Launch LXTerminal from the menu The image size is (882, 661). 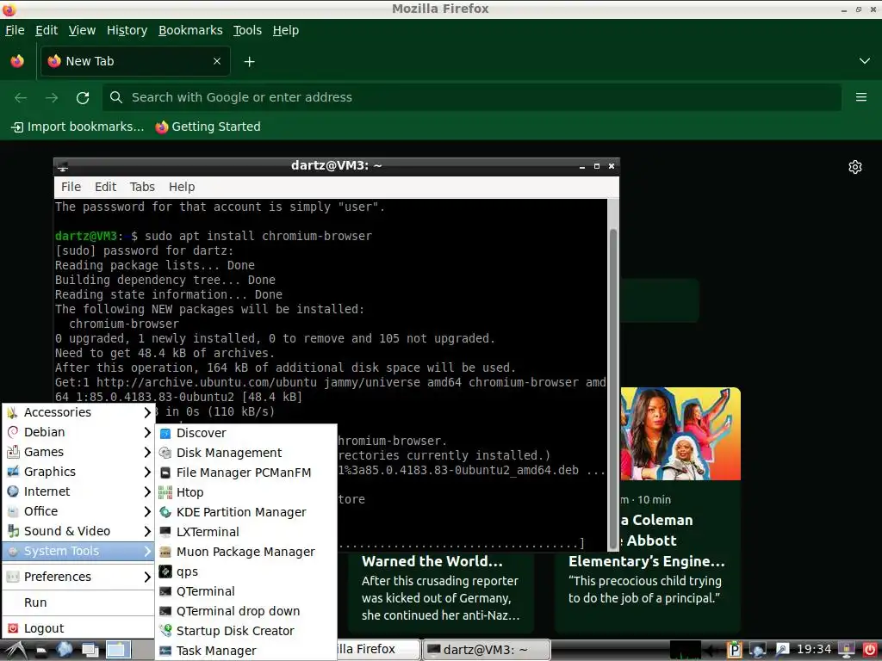click(245, 532)
